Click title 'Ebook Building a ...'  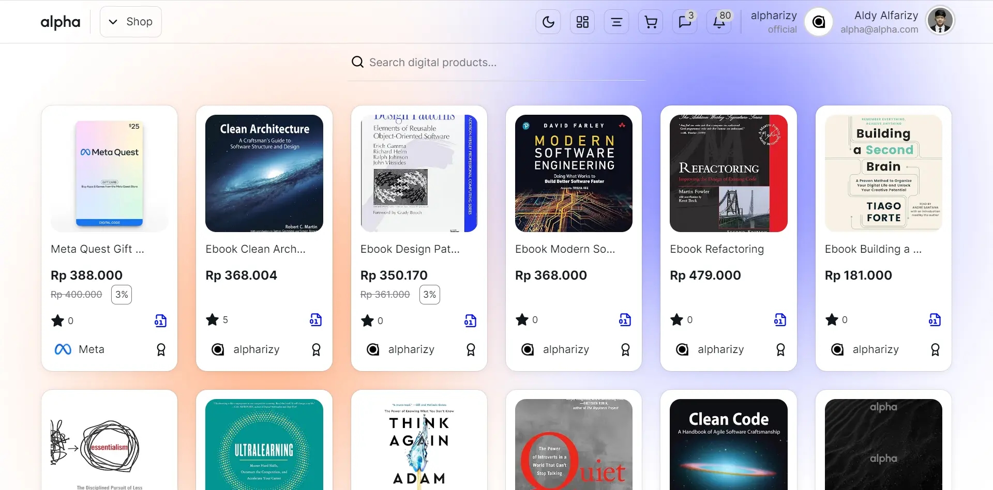(x=874, y=249)
